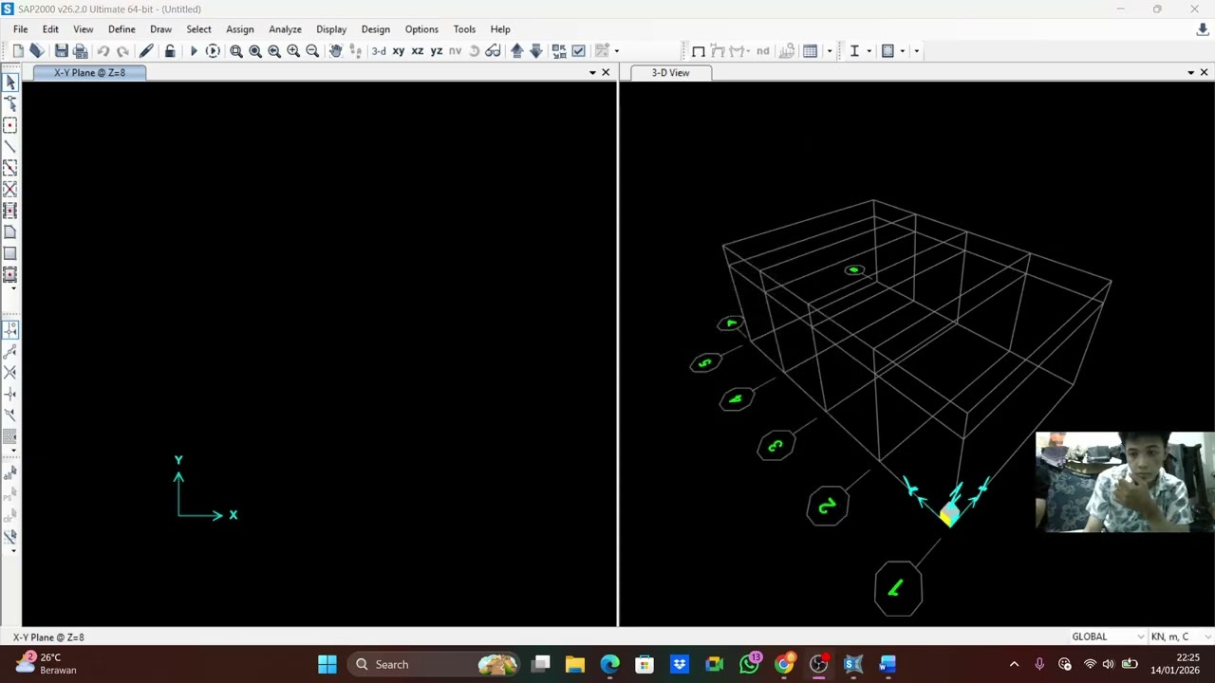
Task: Expand the tables icon dropdown arrow
Action: click(829, 51)
